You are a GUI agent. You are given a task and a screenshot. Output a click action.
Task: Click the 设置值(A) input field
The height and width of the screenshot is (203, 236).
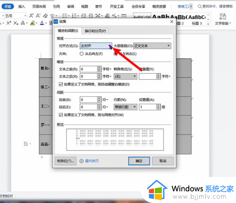click(x=148, y=107)
